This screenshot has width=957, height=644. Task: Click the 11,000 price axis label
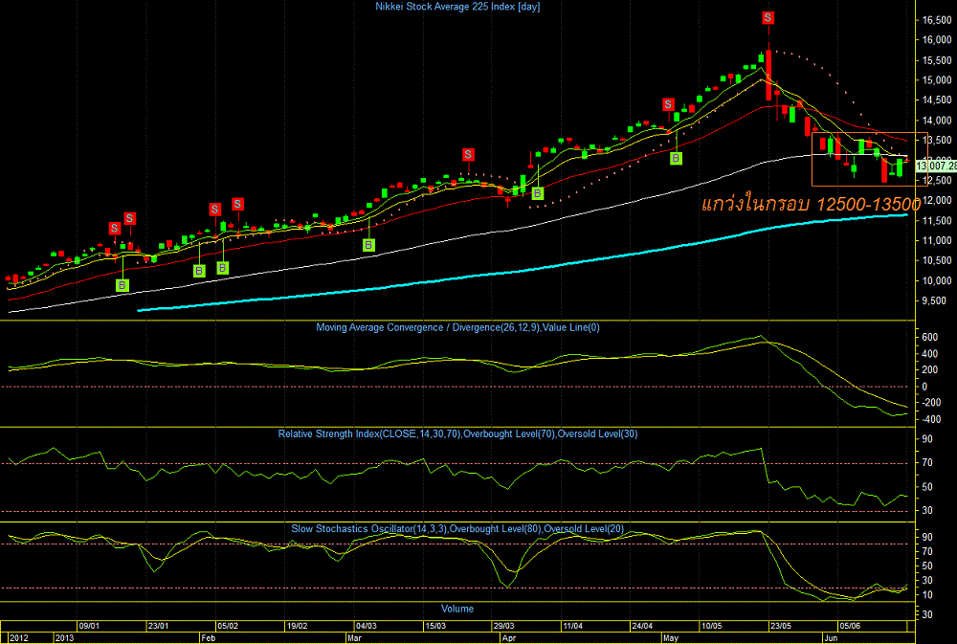coord(937,240)
